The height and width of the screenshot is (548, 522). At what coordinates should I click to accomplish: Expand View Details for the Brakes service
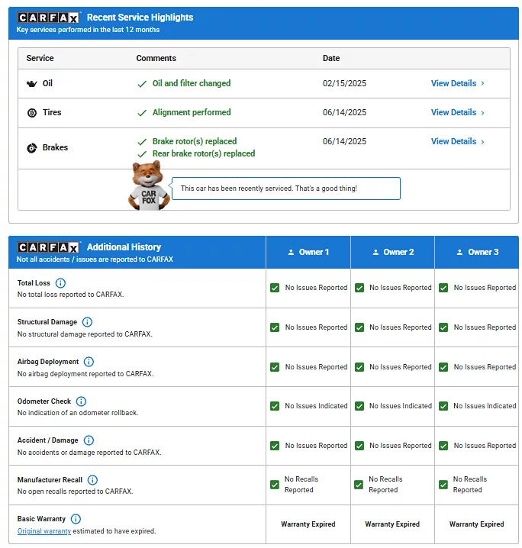[457, 142]
